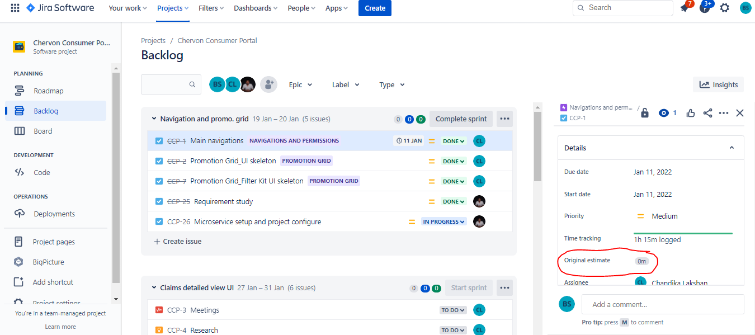Click the Original estimate 0m value
The height and width of the screenshot is (335, 755).
(x=641, y=261)
